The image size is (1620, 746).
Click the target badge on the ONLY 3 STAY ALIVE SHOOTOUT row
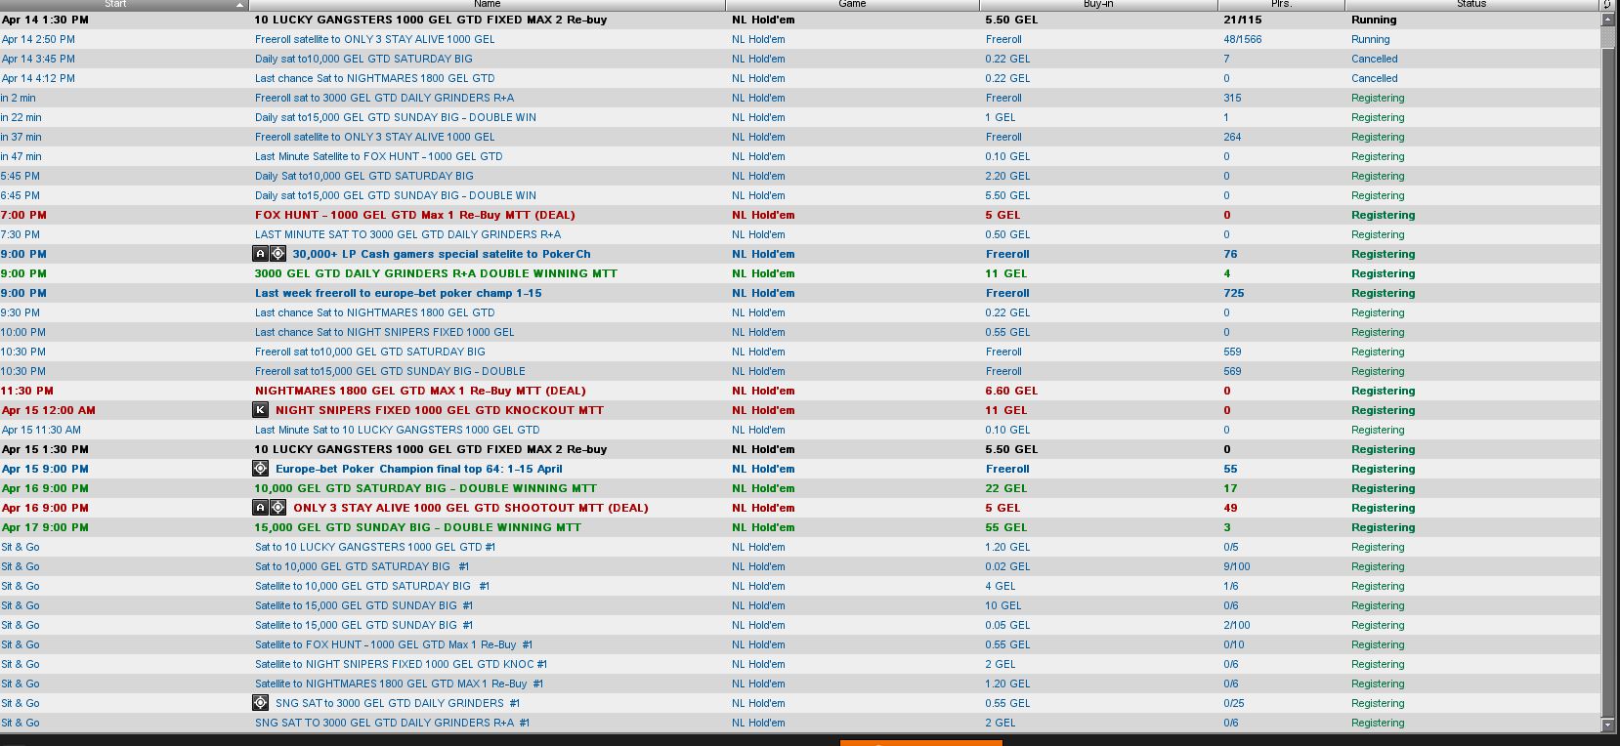[x=277, y=508]
